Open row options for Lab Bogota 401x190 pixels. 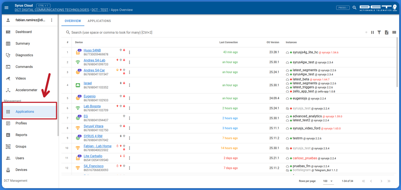(130, 108)
